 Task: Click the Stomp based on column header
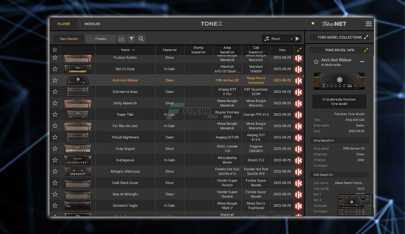pos(198,50)
